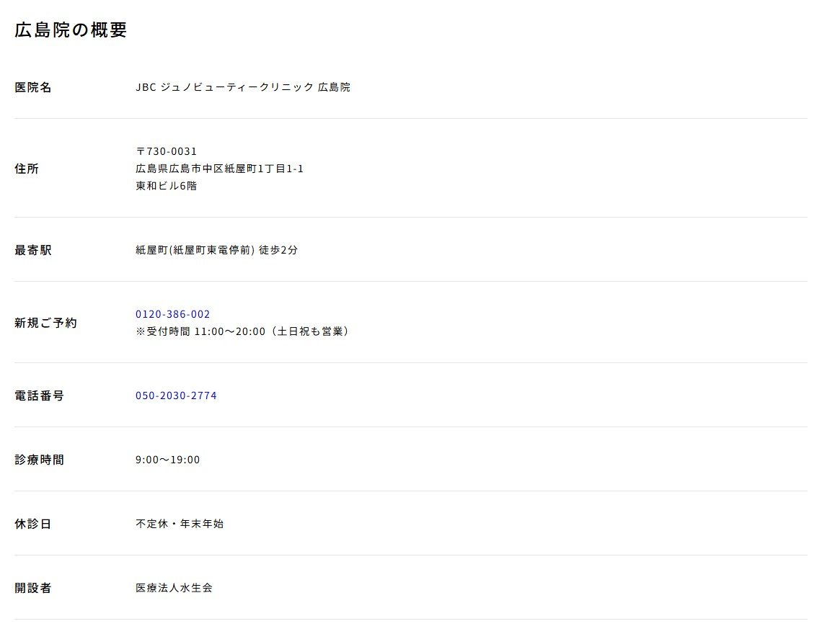Image resolution: width=822 pixels, height=634 pixels.
Task: Select the heading 広島院の概要
Action: click(71, 30)
